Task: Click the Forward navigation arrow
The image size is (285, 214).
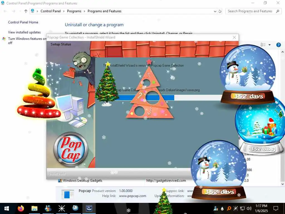Action: pos(14,11)
